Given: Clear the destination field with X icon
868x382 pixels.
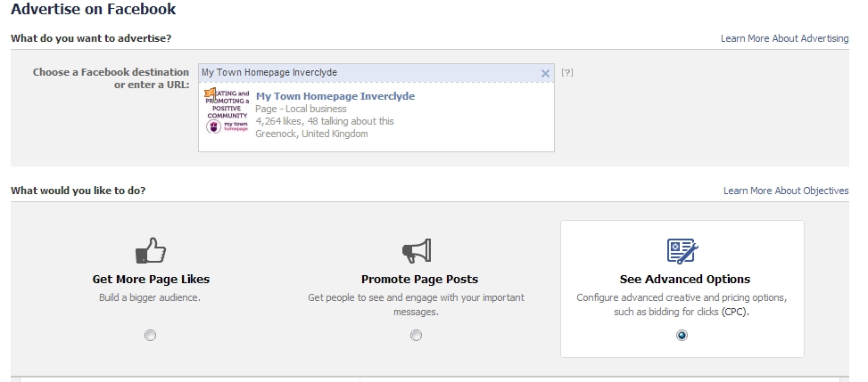Looking at the screenshot, I should 545,73.
